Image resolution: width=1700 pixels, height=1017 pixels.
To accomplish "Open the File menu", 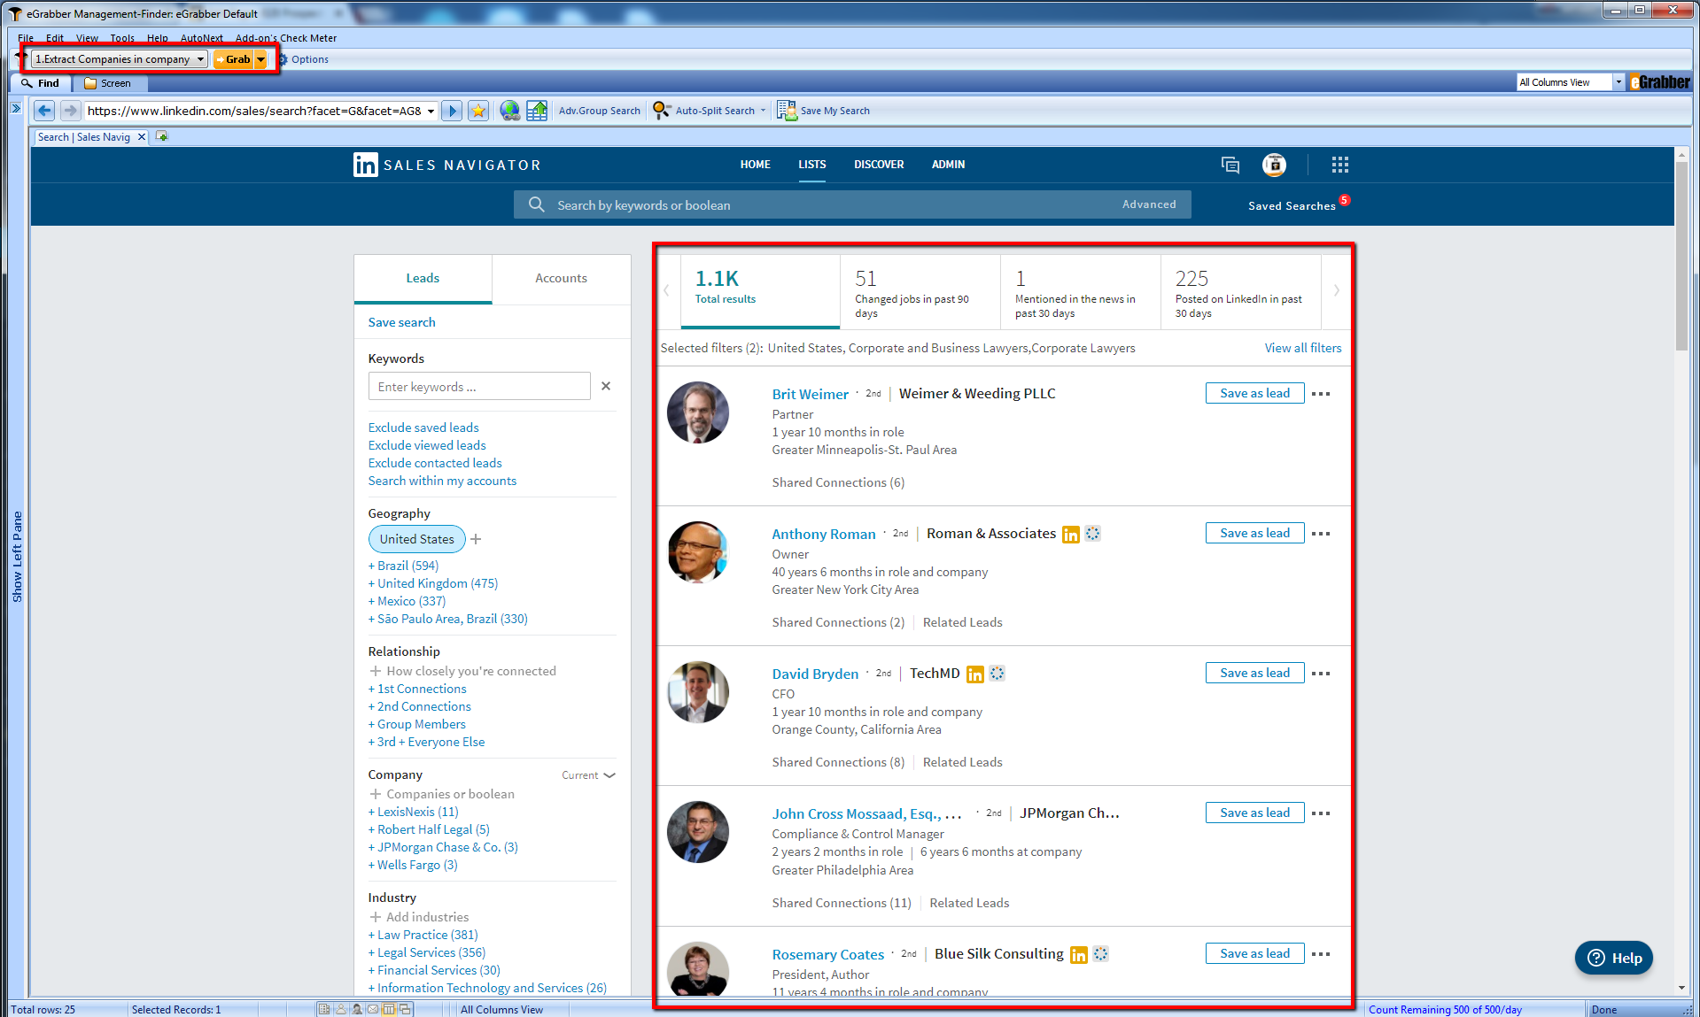I will pos(26,38).
